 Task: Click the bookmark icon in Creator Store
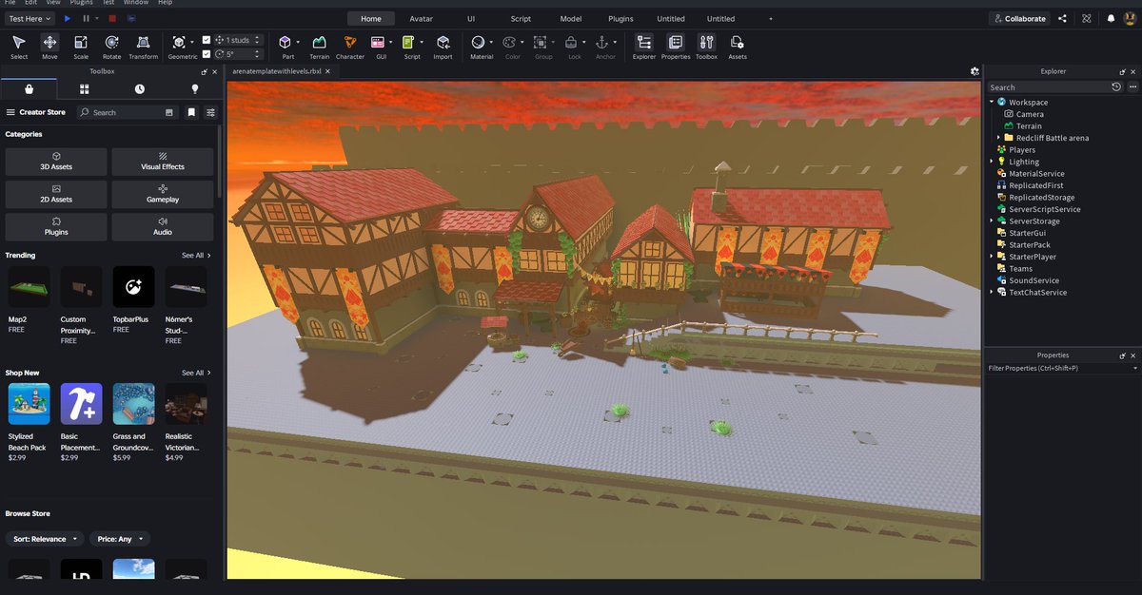tap(191, 112)
